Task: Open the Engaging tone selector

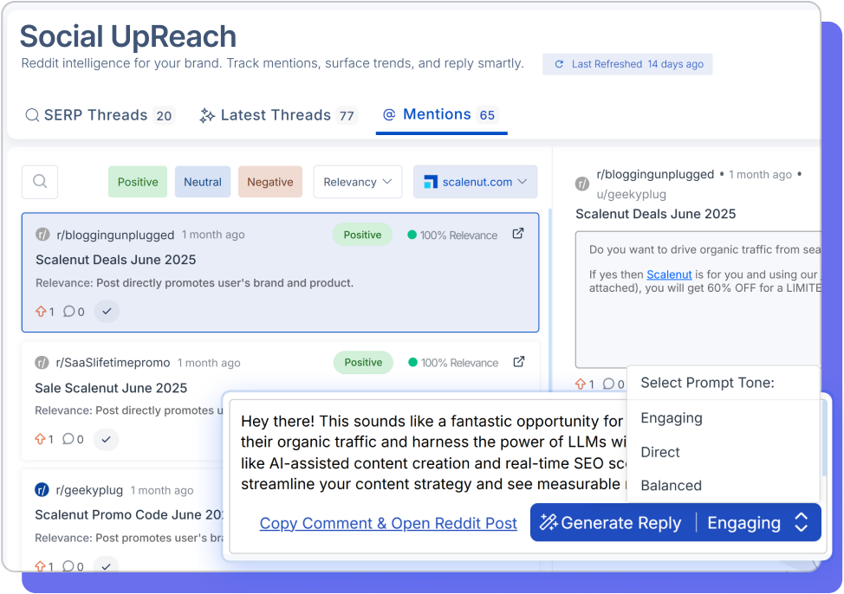Action: click(758, 522)
